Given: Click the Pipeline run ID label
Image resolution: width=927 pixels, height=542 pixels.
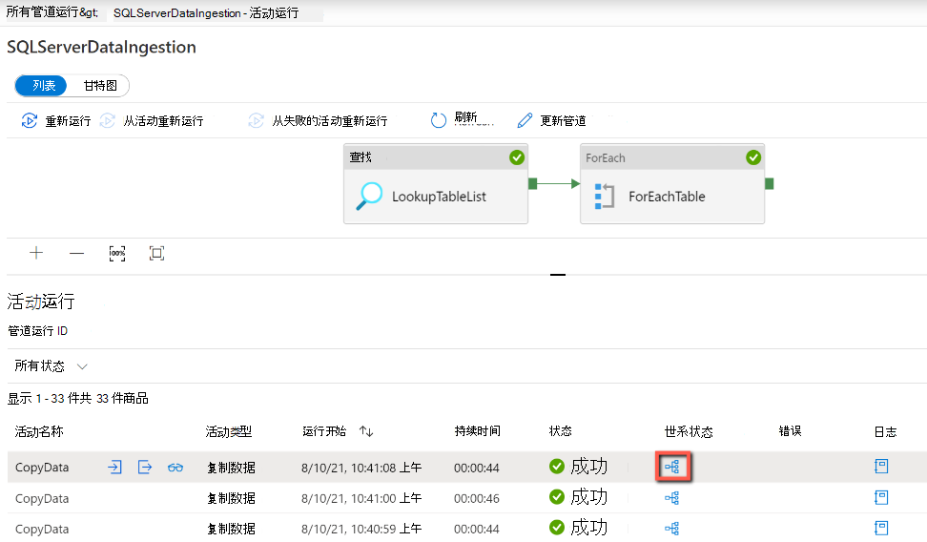Looking at the screenshot, I should (38, 331).
